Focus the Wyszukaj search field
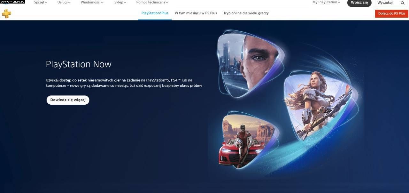The image size is (409, 193). (387, 3)
